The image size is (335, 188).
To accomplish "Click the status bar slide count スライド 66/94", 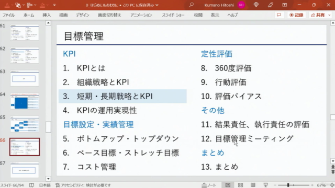I will click(12, 185).
